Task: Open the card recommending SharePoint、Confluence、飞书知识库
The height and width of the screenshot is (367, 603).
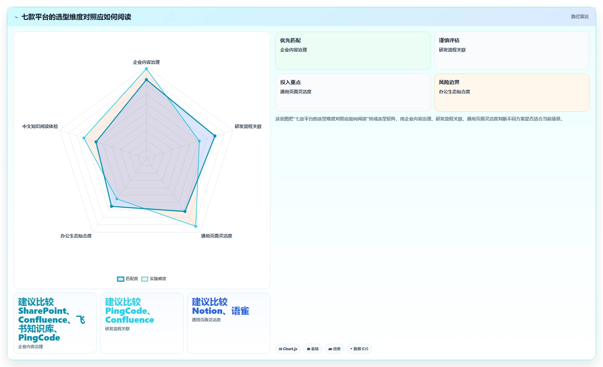Action: [x=55, y=323]
